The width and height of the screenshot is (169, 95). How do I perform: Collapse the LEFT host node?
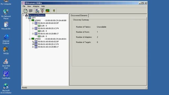click(x=27, y=18)
